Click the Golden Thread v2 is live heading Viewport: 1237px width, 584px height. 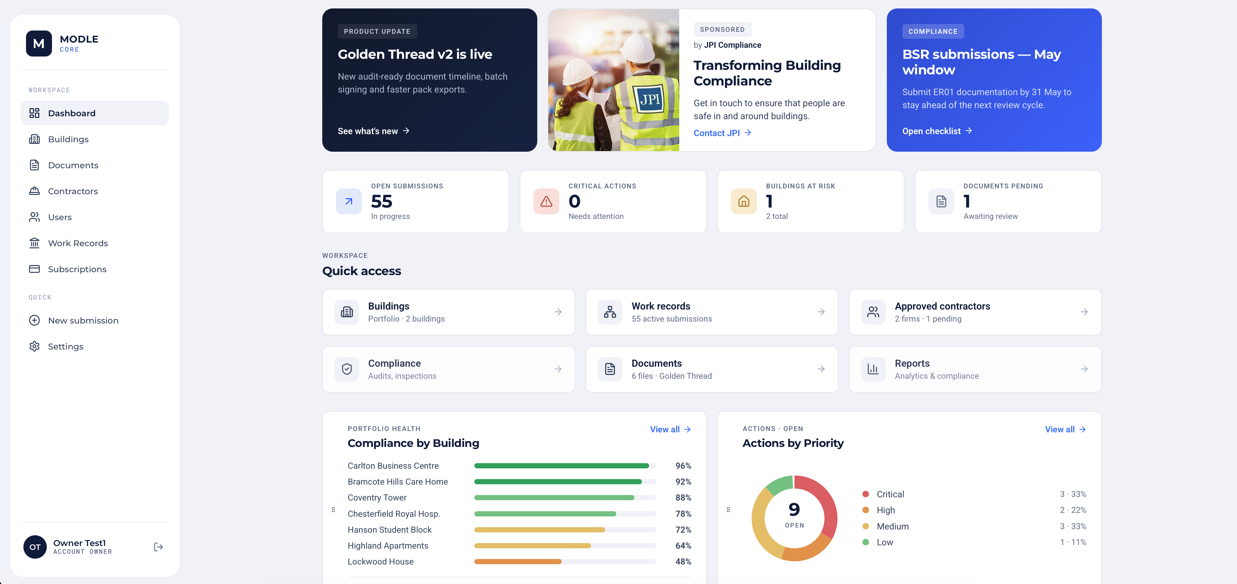tap(415, 54)
